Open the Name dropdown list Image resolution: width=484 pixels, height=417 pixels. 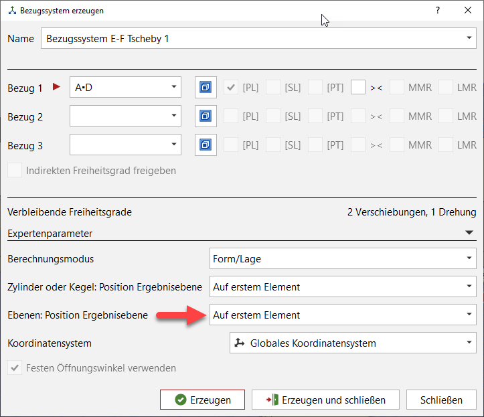coord(469,39)
